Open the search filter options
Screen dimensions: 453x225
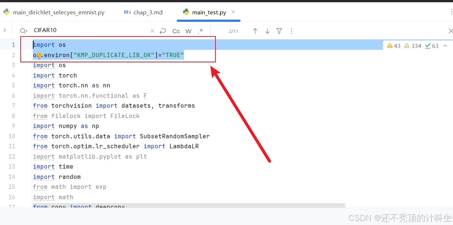coord(279,31)
